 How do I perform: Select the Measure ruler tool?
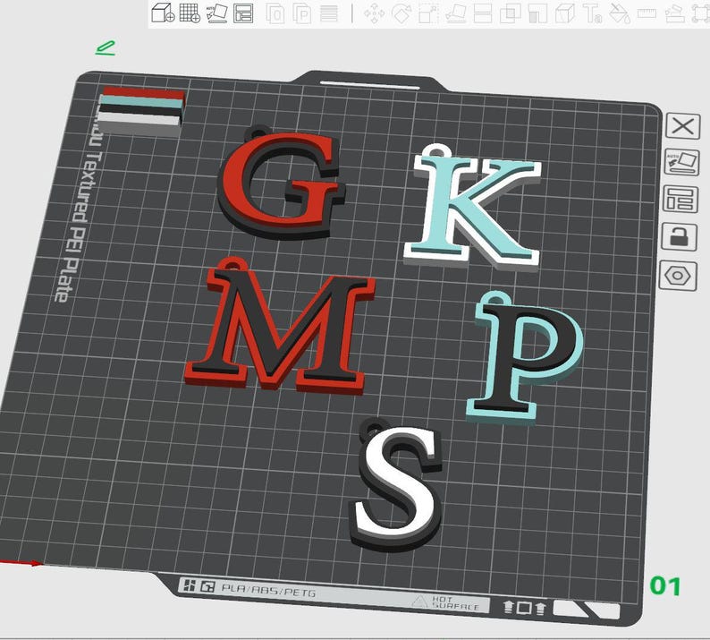click(647, 13)
